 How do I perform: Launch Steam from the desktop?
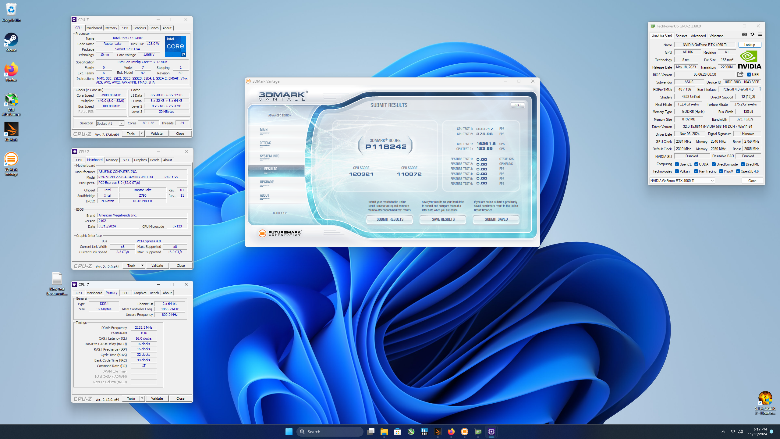click(x=11, y=42)
